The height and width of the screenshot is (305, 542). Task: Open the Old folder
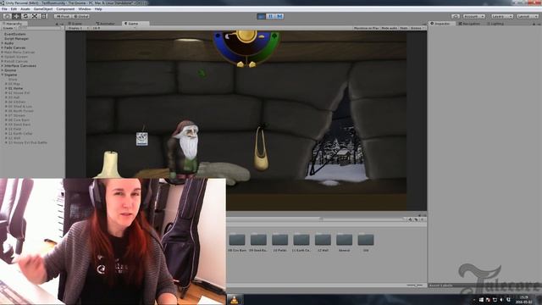(366, 242)
